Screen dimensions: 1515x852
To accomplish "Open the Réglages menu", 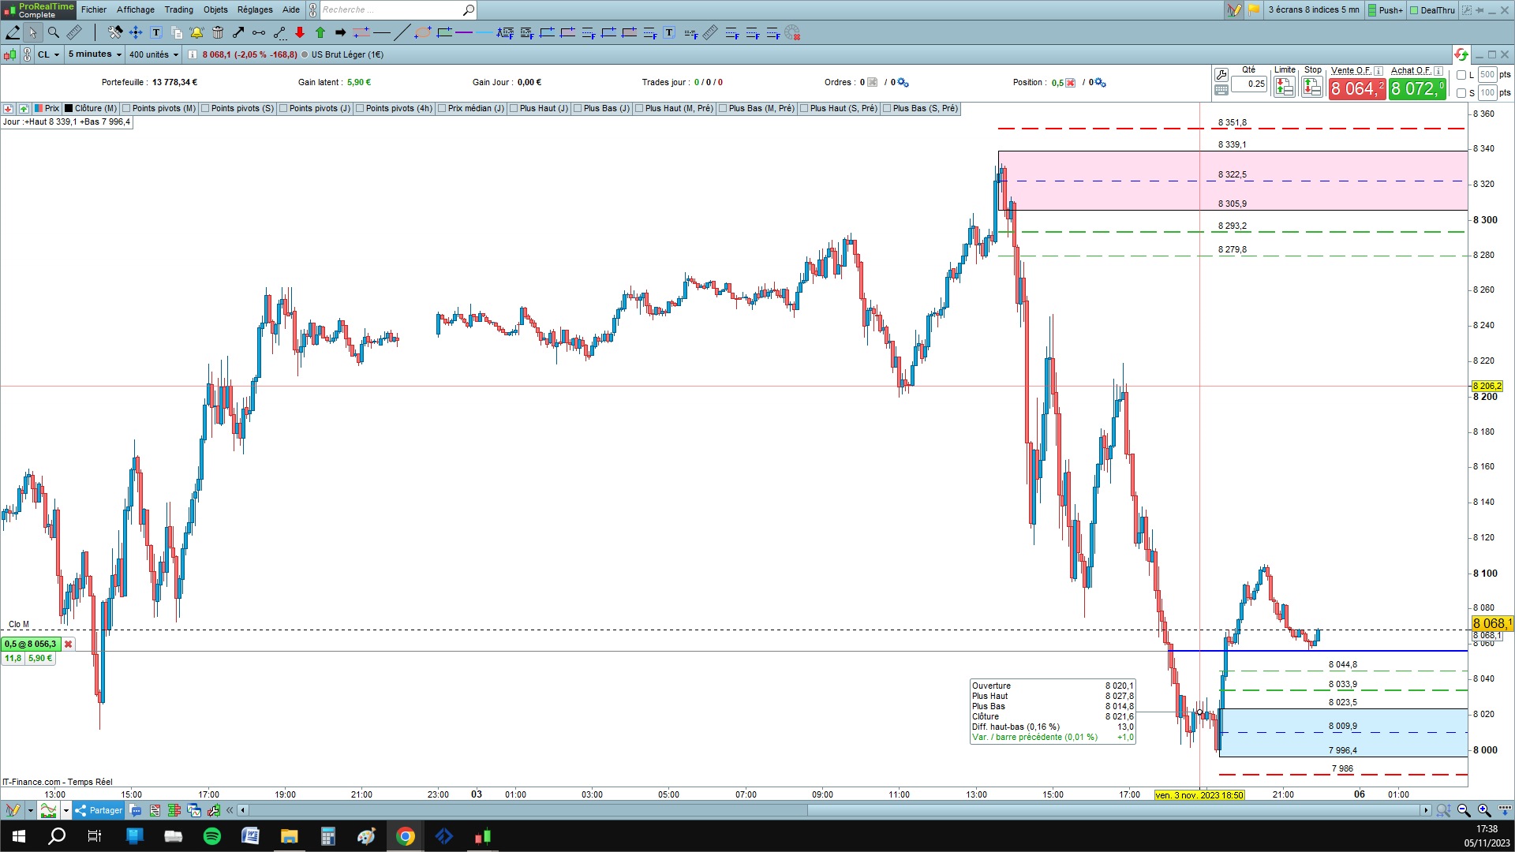I will pos(255,9).
